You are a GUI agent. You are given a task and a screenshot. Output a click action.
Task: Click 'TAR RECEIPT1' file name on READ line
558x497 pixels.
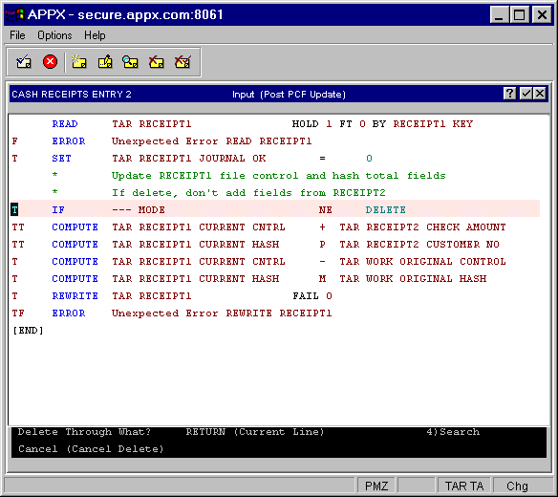click(x=152, y=124)
